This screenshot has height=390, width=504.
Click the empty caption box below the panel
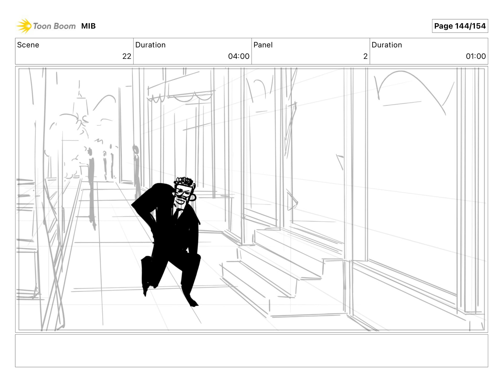click(251, 351)
